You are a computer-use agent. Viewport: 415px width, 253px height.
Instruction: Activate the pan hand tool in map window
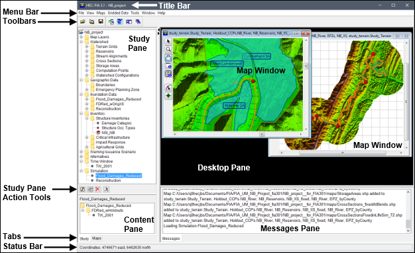pyautogui.click(x=168, y=57)
